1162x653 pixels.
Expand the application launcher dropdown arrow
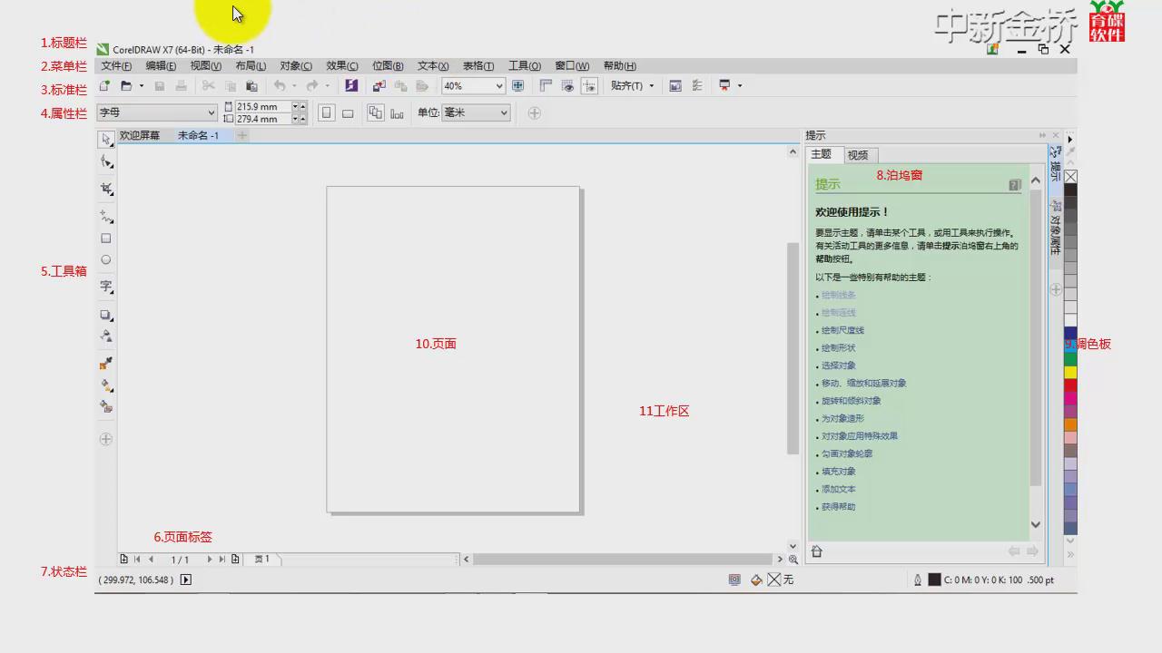pyautogui.click(x=740, y=86)
